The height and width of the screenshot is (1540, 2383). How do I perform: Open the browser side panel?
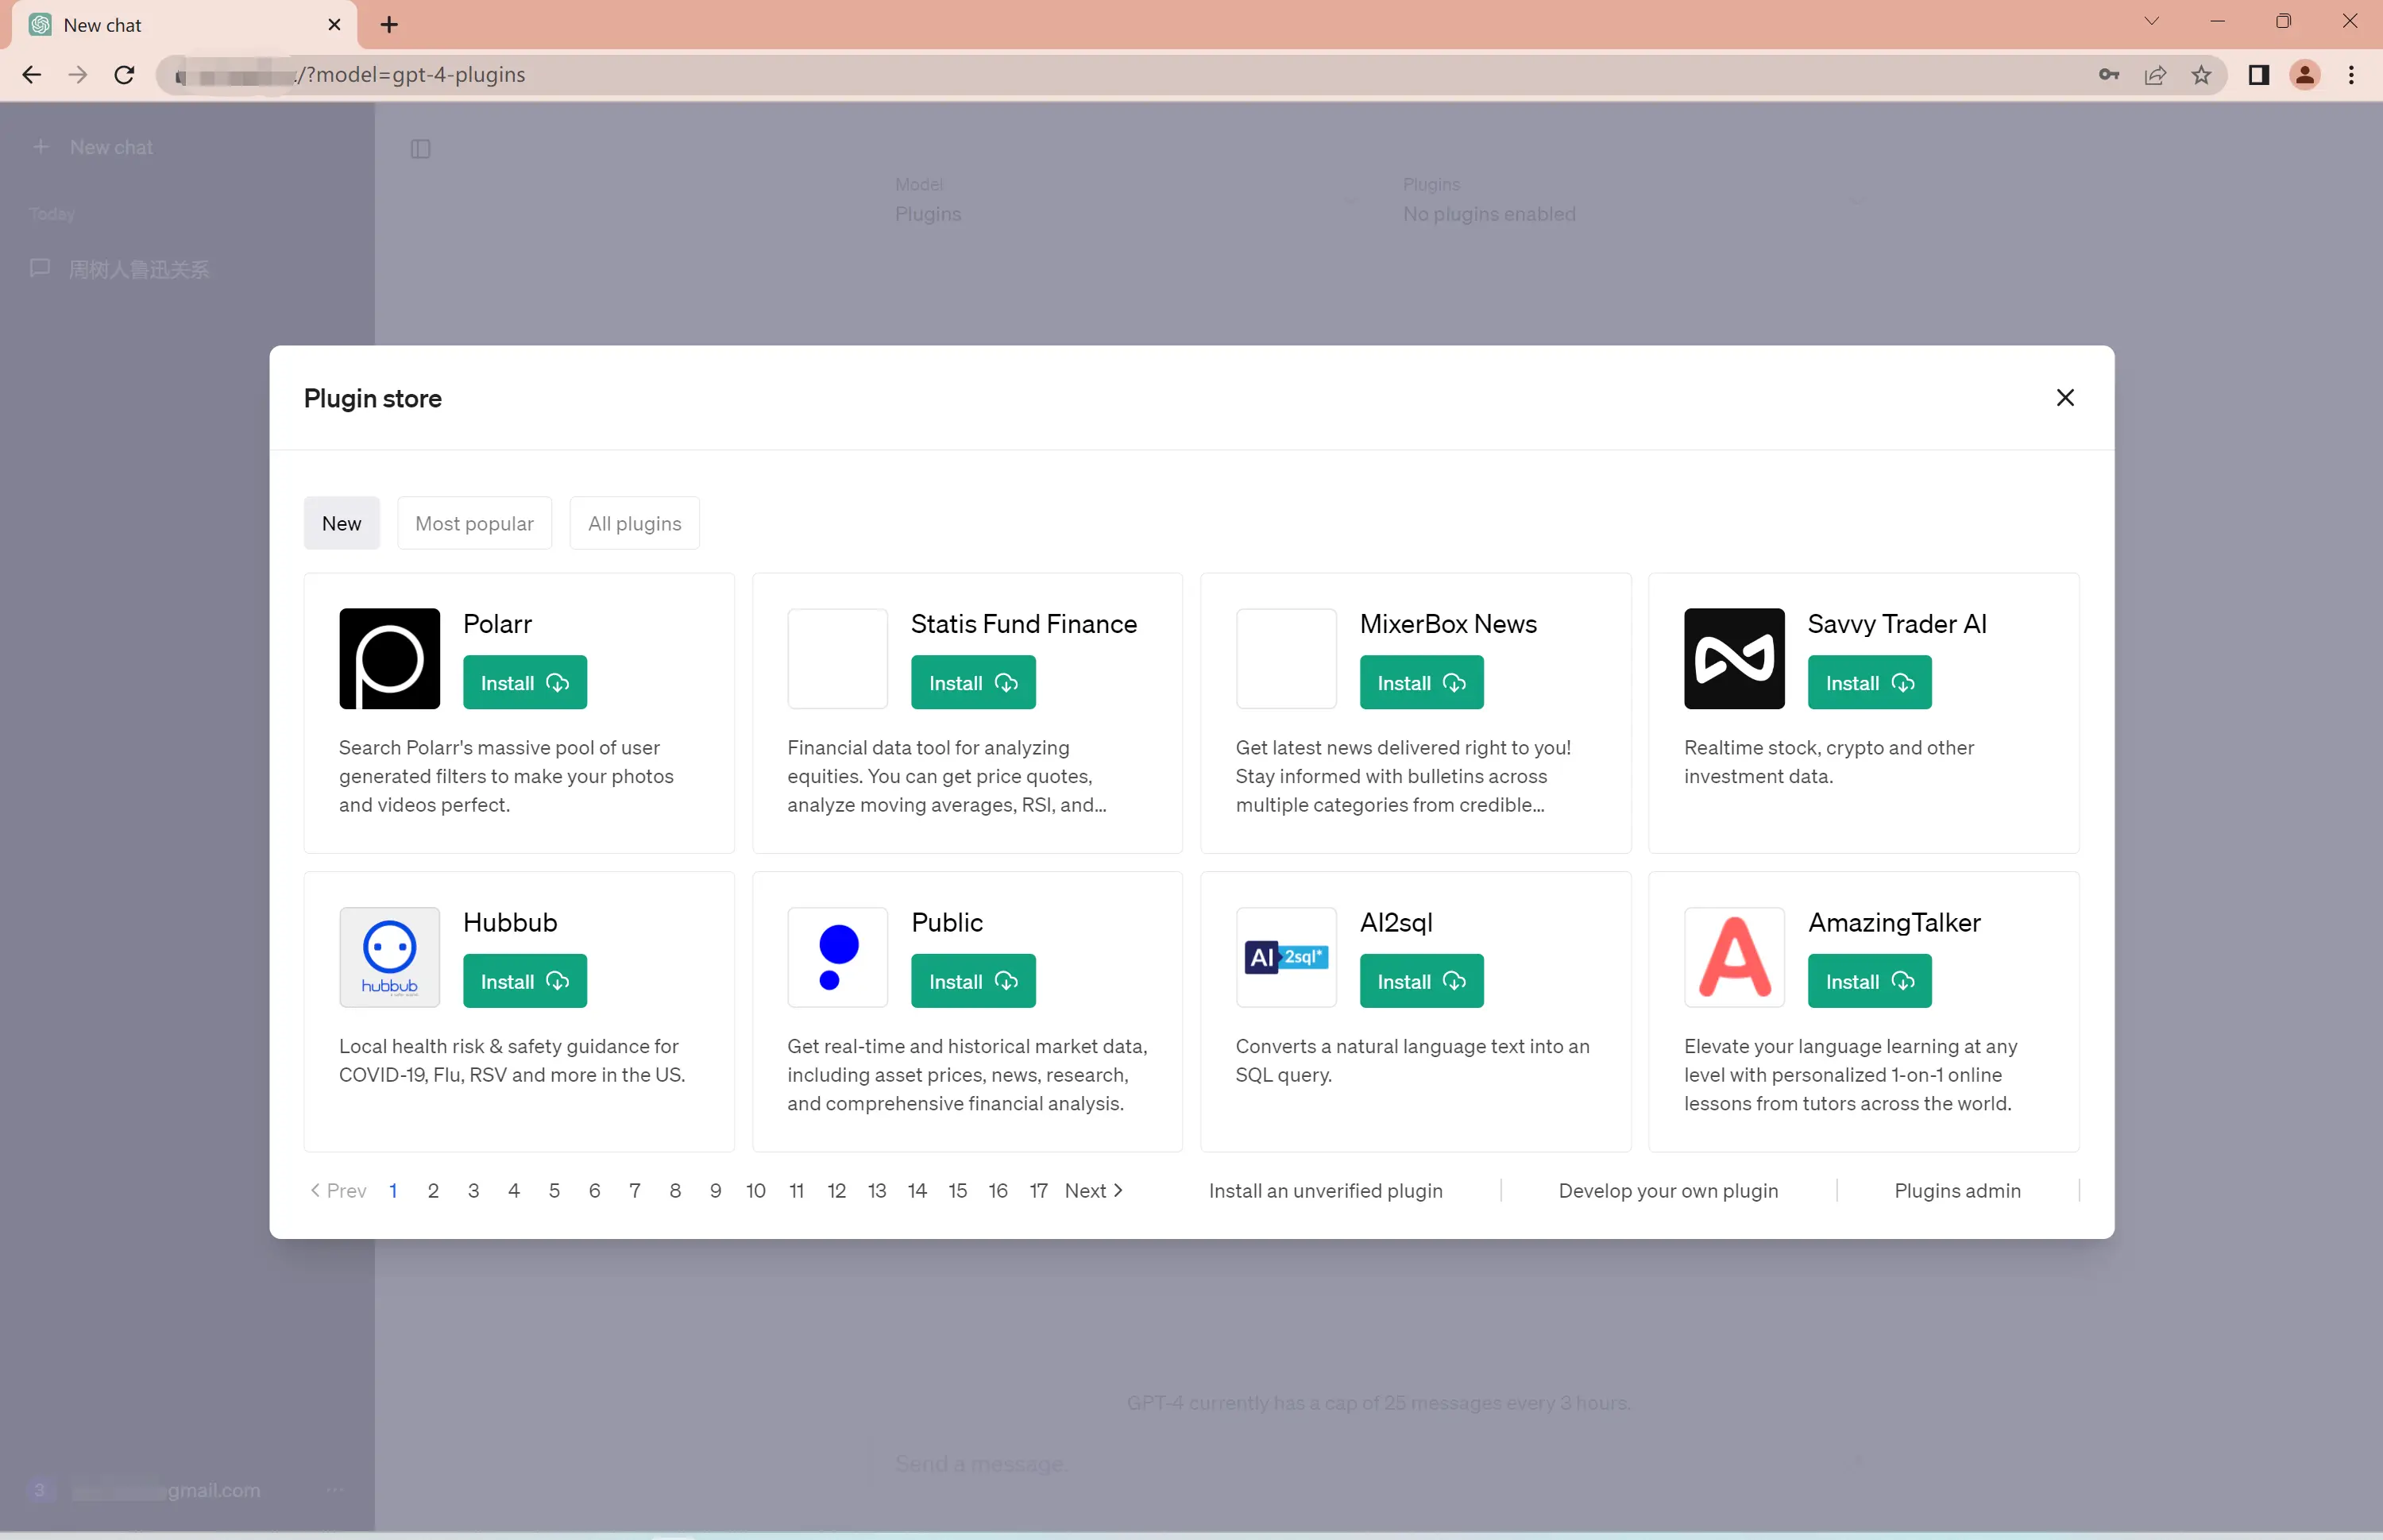pos(2258,75)
